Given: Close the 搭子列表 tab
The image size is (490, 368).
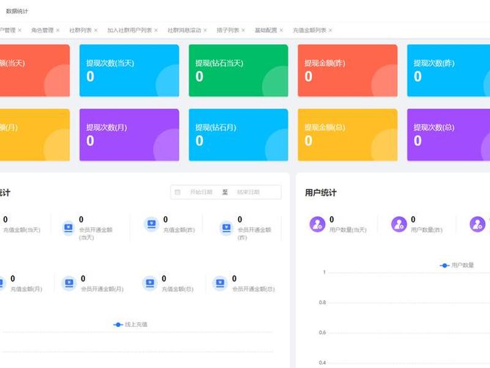Looking at the screenshot, I should (243, 30).
